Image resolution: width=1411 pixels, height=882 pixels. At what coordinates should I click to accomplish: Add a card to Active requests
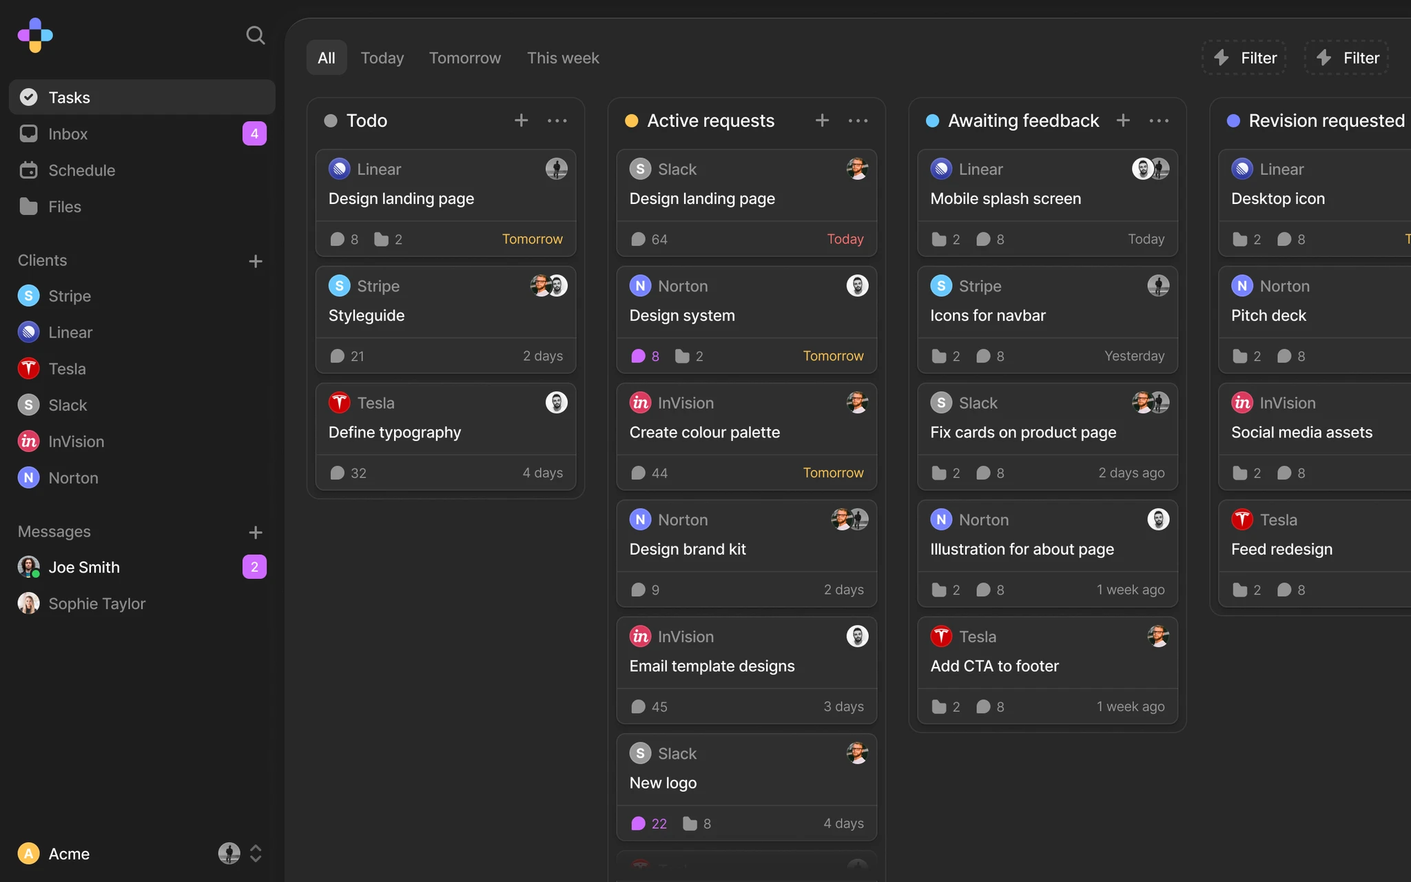coord(823,121)
